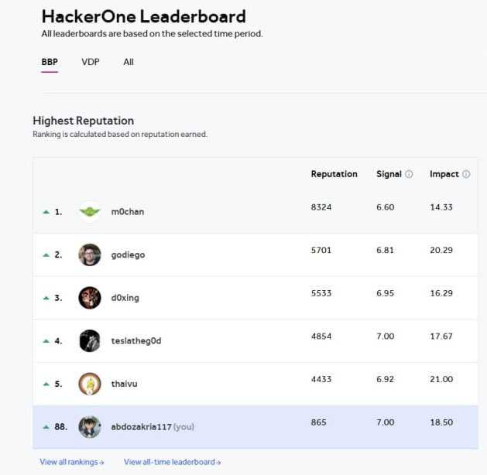Image resolution: width=487 pixels, height=475 pixels.
Task: Open the View all-time leaderboard link
Action: [173, 462]
